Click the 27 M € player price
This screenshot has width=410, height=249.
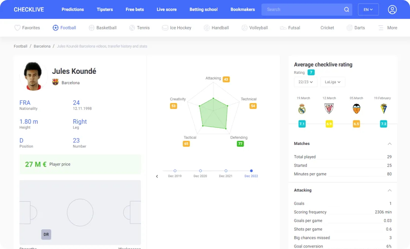coord(36,164)
